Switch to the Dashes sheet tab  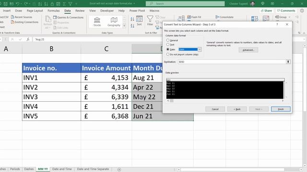[x=29, y=169]
